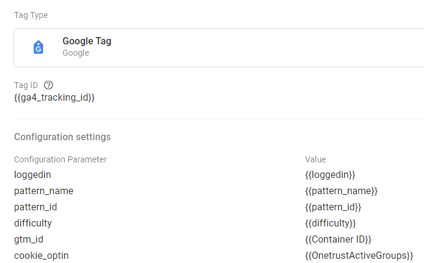Select the loggedin parameter name
424x263 pixels.
point(33,174)
